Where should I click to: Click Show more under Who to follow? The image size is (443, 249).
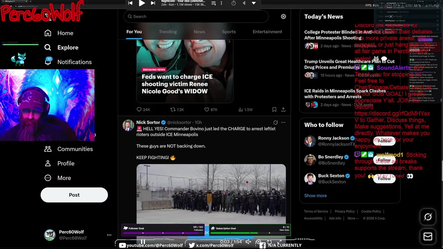click(x=315, y=196)
